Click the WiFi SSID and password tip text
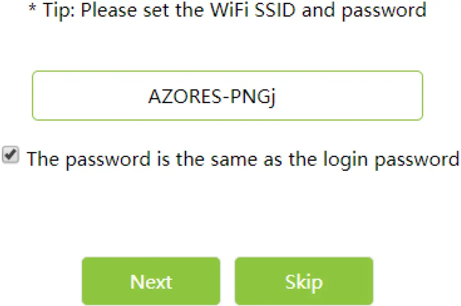Screen dimensions: 461x306 (x=227, y=10)
